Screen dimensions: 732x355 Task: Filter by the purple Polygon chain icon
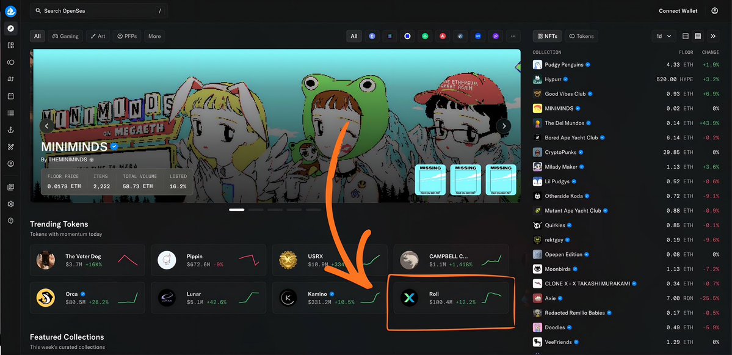click(x=496, y=36)
